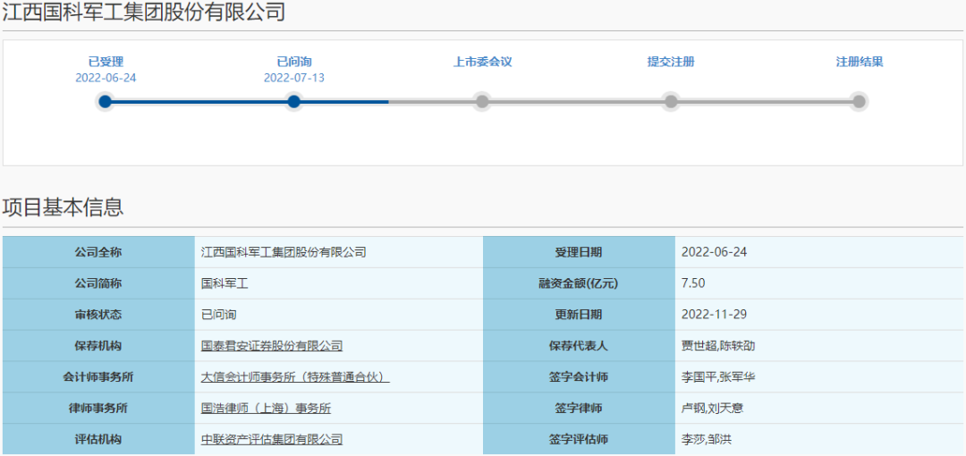Open the 国泰君安证券股份有限公司 sponsor link

tap(272, 346)
